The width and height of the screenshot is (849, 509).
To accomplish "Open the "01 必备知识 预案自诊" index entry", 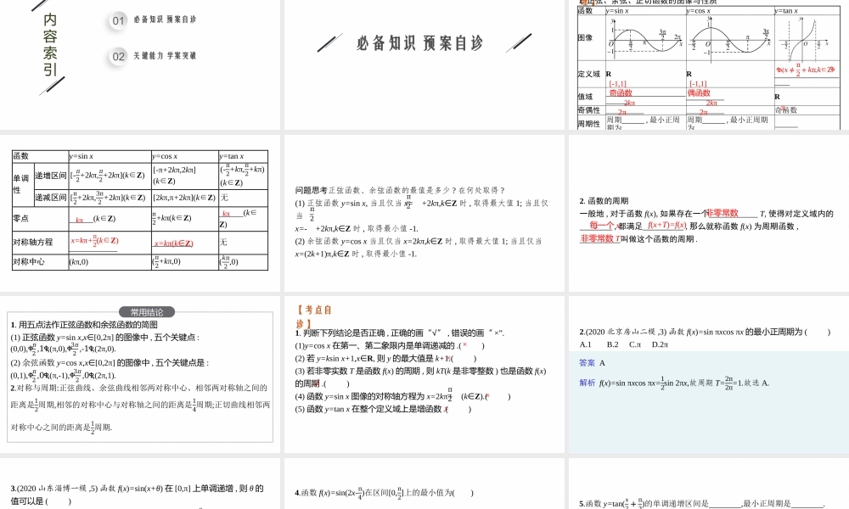I will tap(164, 20).
